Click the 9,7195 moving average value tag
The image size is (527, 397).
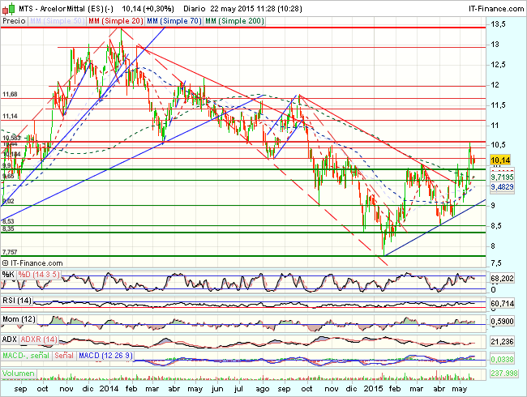pyautogui.click(x=502, y=177)
